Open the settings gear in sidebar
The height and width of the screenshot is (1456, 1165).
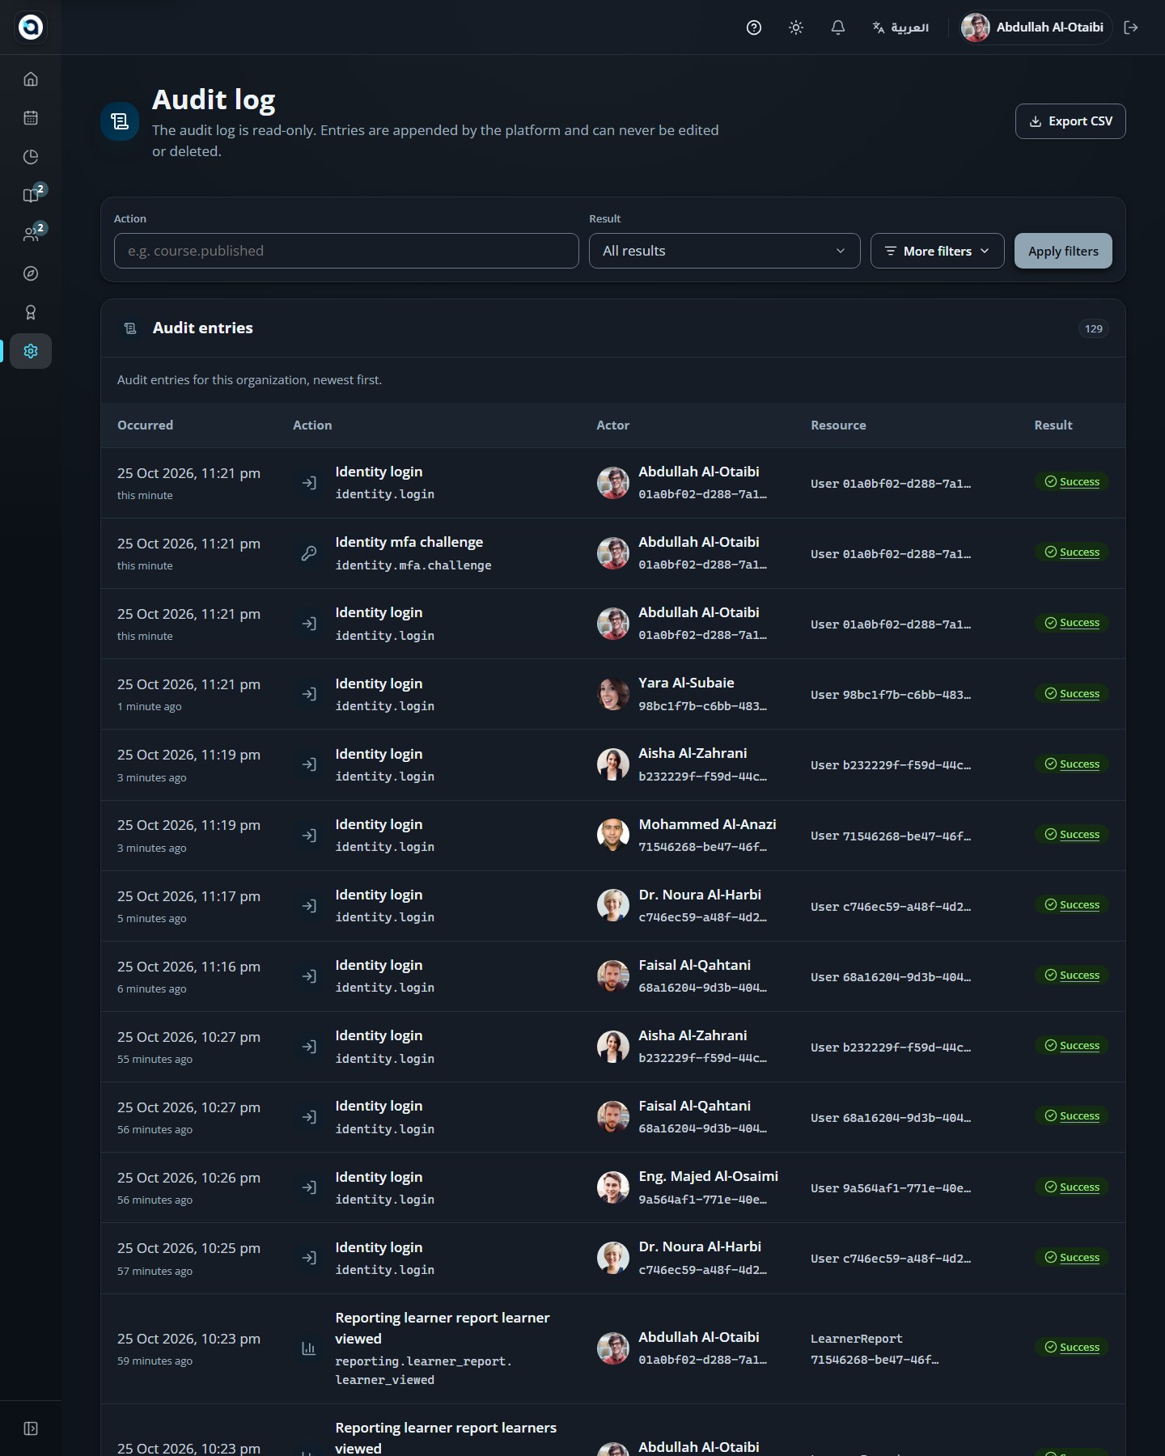[x=31, y=351]
